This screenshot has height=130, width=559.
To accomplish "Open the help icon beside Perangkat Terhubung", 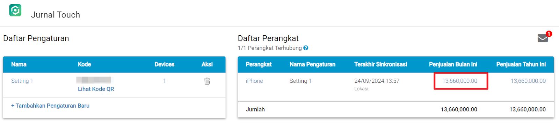I will [x=306, y=48].
